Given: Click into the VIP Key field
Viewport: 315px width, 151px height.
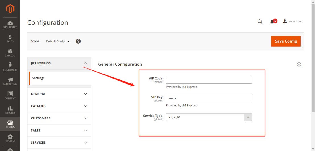Looking at the screenshot, I should [x=209, y=98].
